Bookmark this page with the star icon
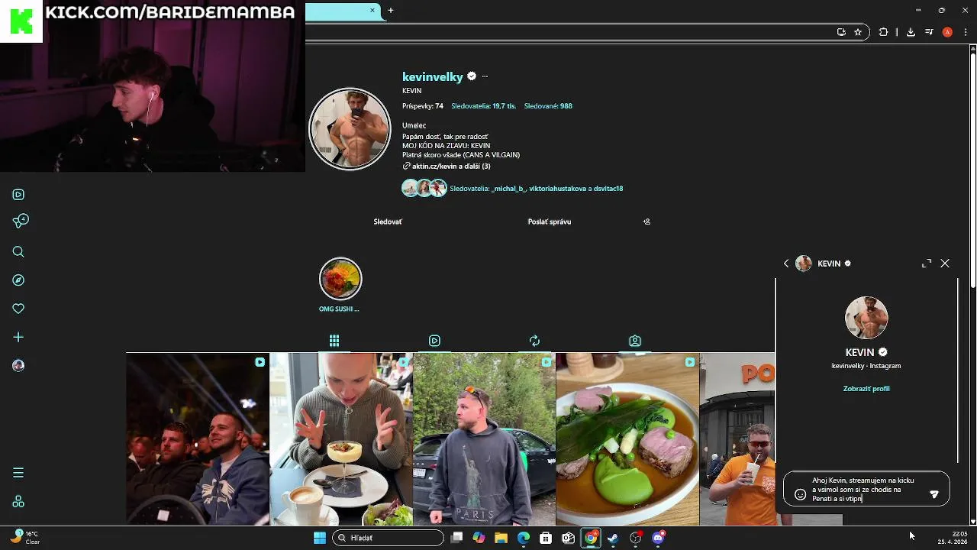Image resolution: width=977 pixels, height=550 pixels. [858, 32]
